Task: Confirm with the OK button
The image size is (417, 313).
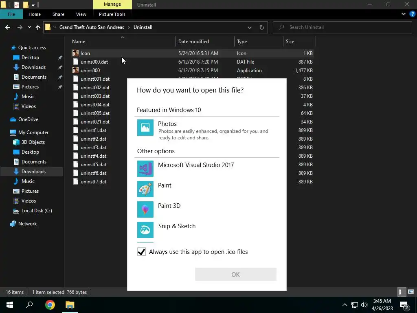Action: tap(236, 274)
